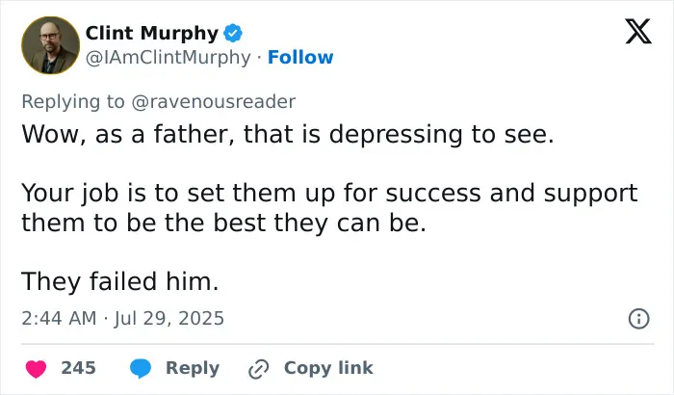Click the blue verified badge
The height and width of the screenshot is (395, 674).
233,33
